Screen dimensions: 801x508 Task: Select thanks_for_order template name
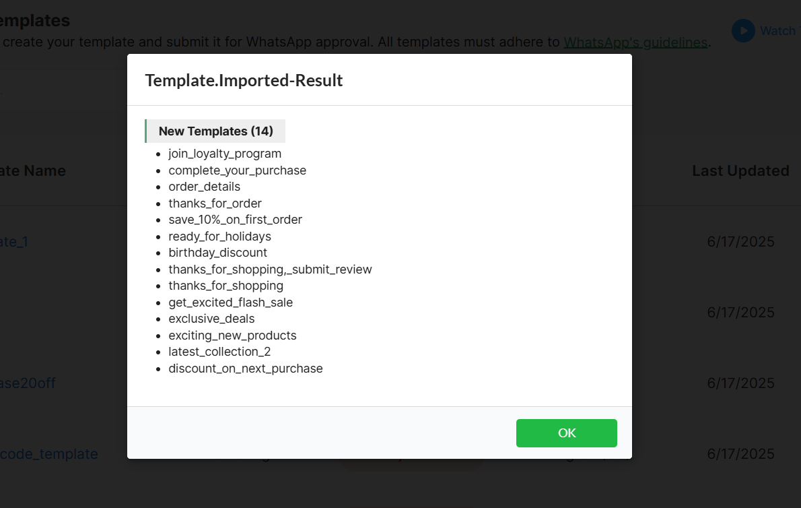pos(215,203)
